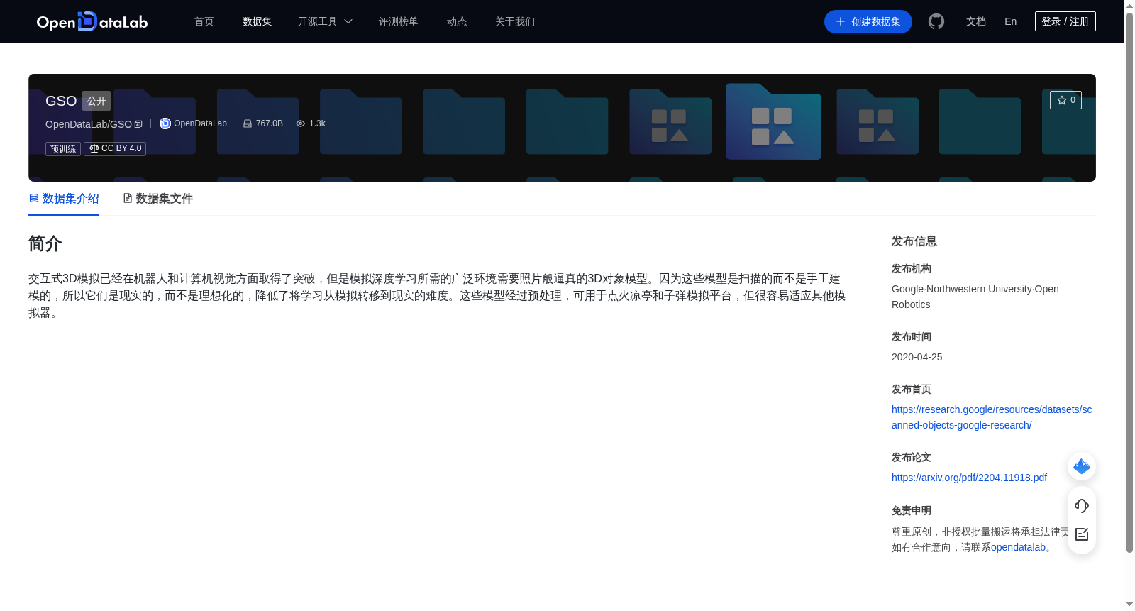Click the 公开 visibility badge
The height and width of the screenshot is (611, 1135).
(x=96, y=101)
